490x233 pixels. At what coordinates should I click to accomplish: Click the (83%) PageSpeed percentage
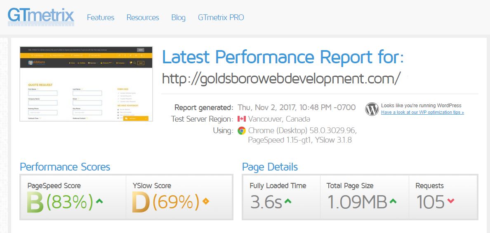[x=70, y=202]
